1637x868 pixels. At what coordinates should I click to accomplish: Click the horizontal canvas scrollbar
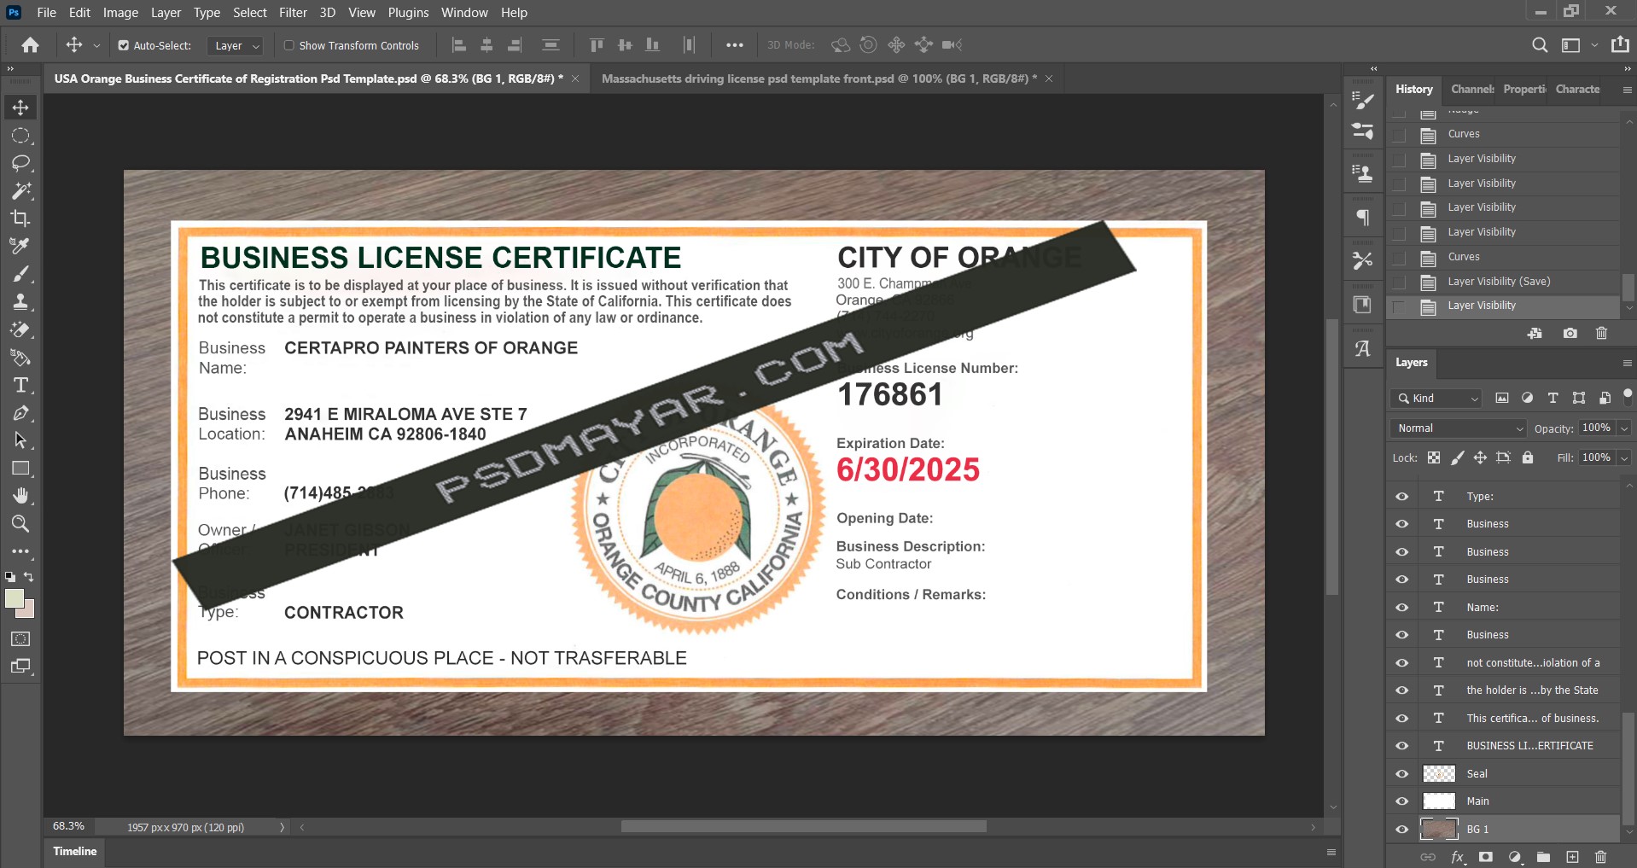(803, 826)
